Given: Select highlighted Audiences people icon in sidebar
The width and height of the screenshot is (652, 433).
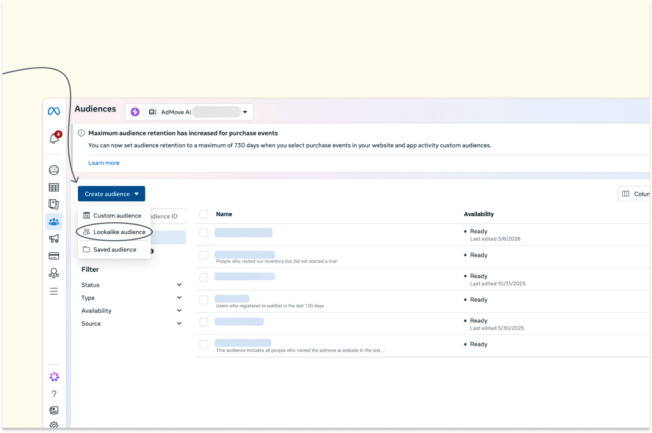Looking at the screenshot, I should tap(54, 222).
